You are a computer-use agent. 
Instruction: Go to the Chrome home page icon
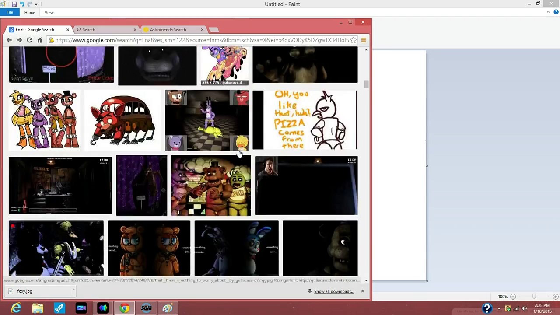[39, 40]
